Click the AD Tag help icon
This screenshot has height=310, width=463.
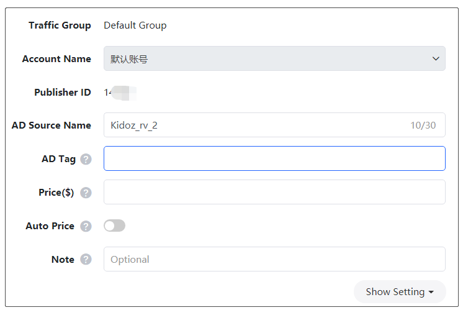[x=86, y=159]
